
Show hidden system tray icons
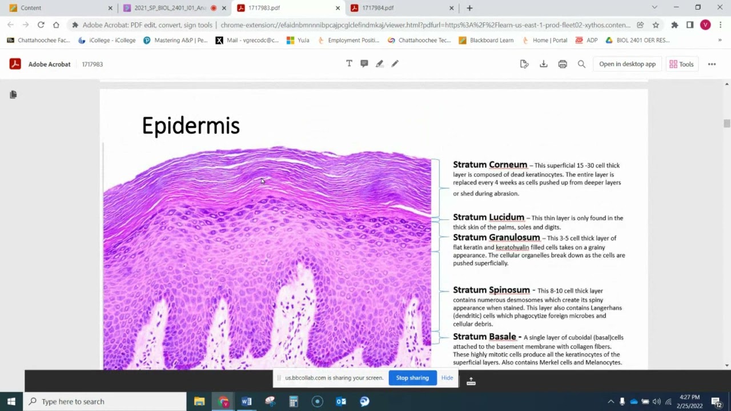[610, 401]
